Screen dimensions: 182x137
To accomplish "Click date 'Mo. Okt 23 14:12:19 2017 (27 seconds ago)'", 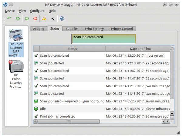I will coord(138,63).
